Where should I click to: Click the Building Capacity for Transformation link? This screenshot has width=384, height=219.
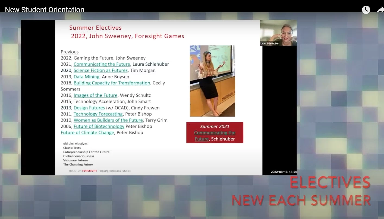pos(112,83)
